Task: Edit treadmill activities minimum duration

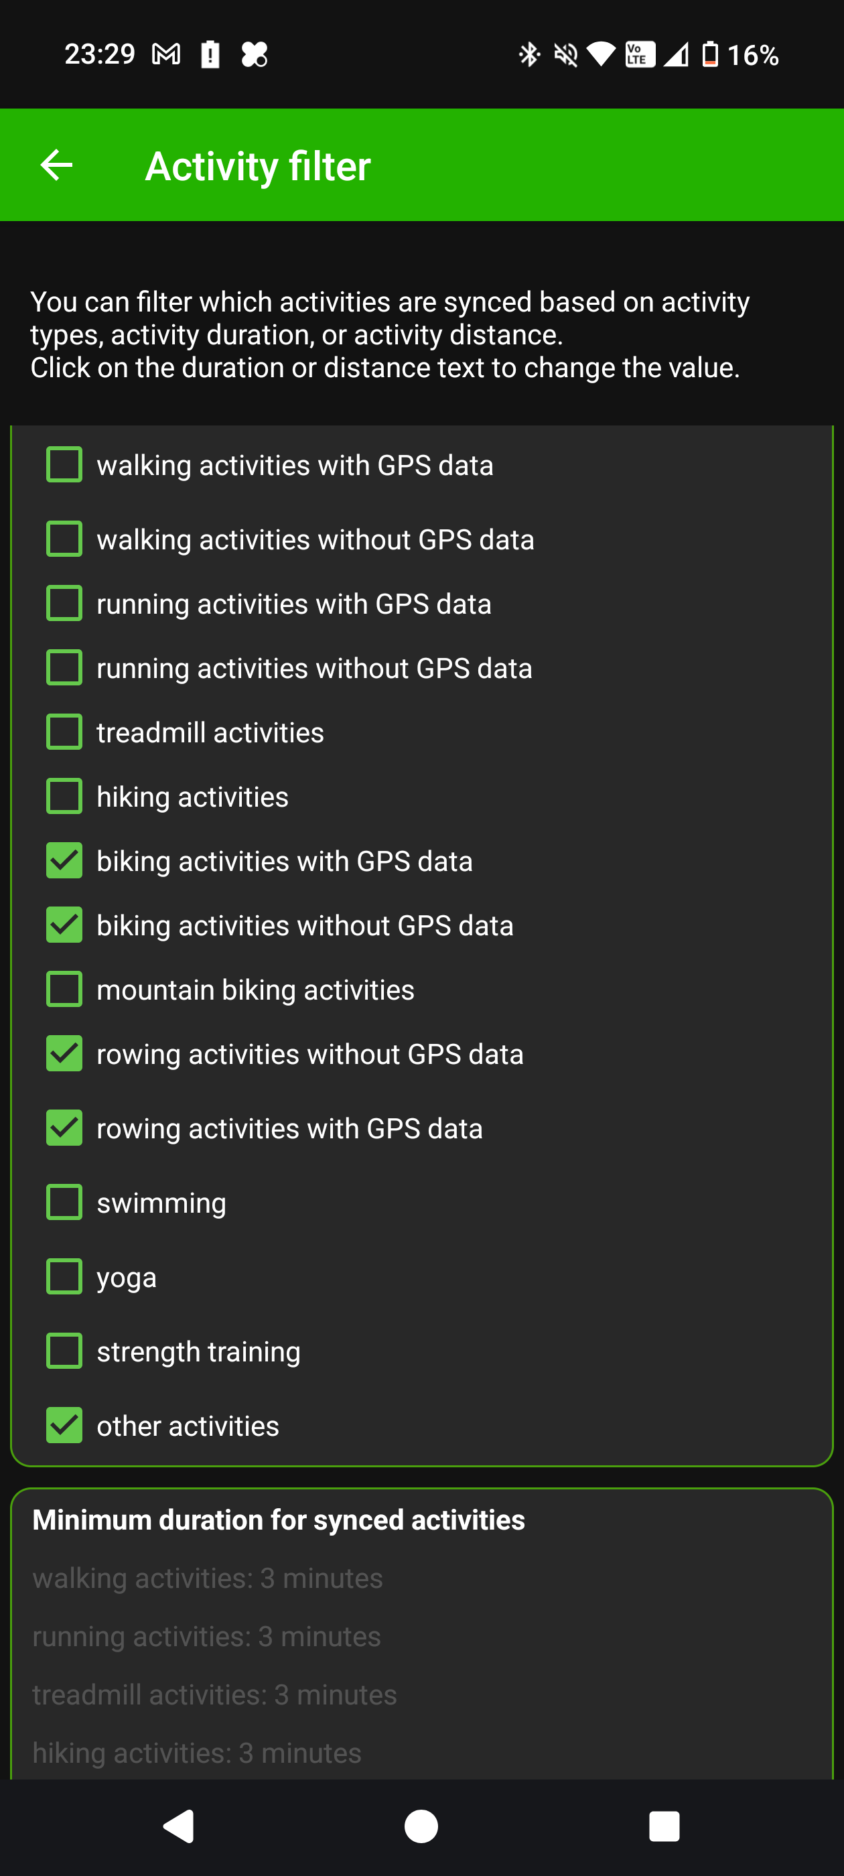Action: [215, 1694]
